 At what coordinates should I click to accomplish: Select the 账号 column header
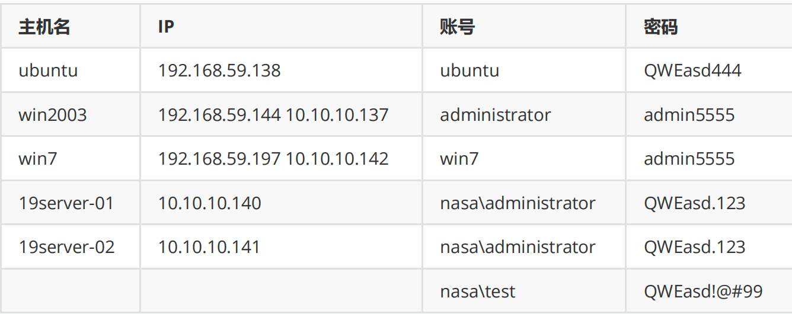[457, 27]
